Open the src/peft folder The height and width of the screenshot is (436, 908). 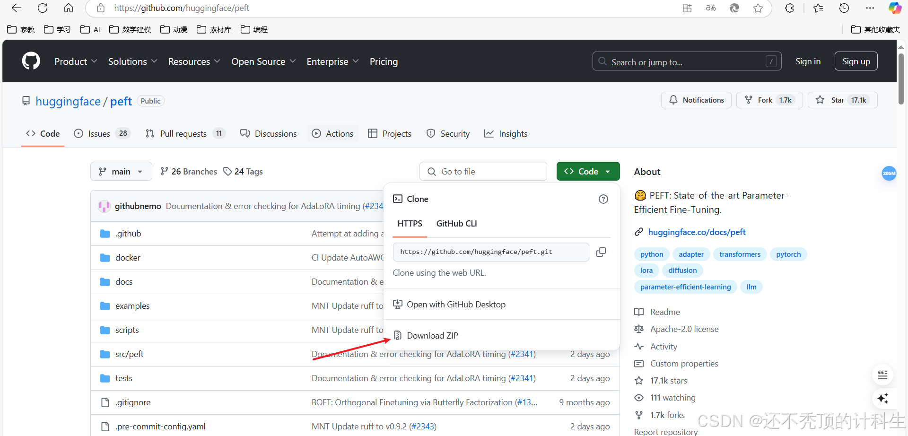click(x=129, y=354)
